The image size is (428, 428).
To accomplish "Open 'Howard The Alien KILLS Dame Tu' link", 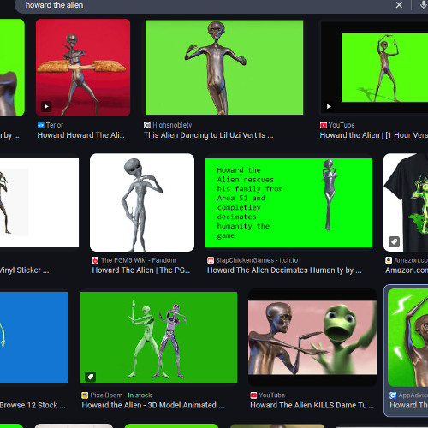I will pos(312,405).
